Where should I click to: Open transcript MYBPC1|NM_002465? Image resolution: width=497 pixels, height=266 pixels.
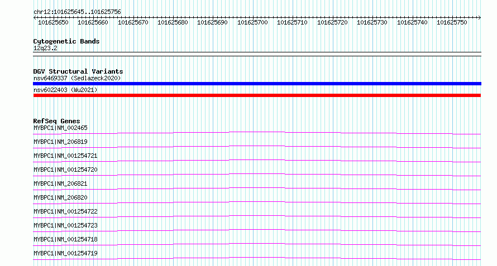(x=60, y=128)
